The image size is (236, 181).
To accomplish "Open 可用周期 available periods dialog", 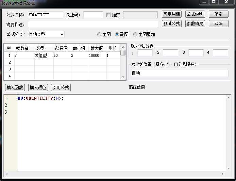I will [171, 14].
